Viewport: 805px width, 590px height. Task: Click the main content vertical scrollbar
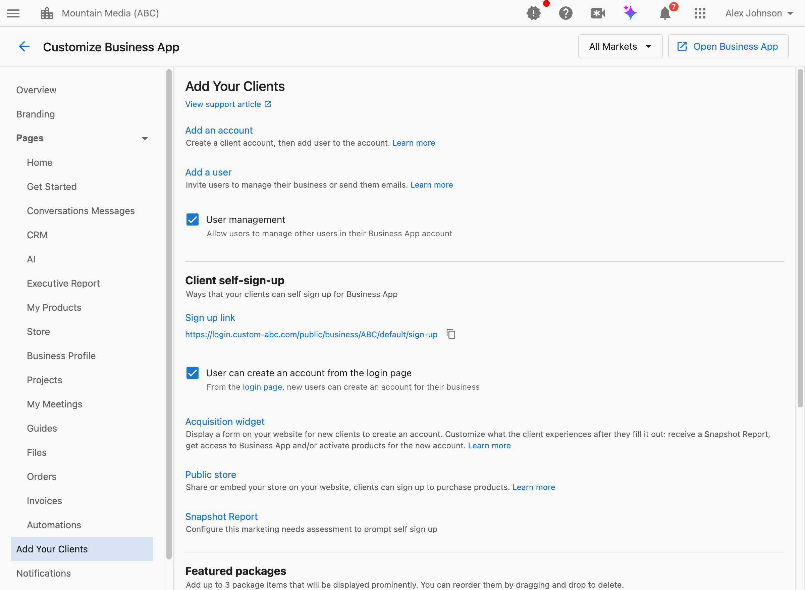tap(800, 238)
